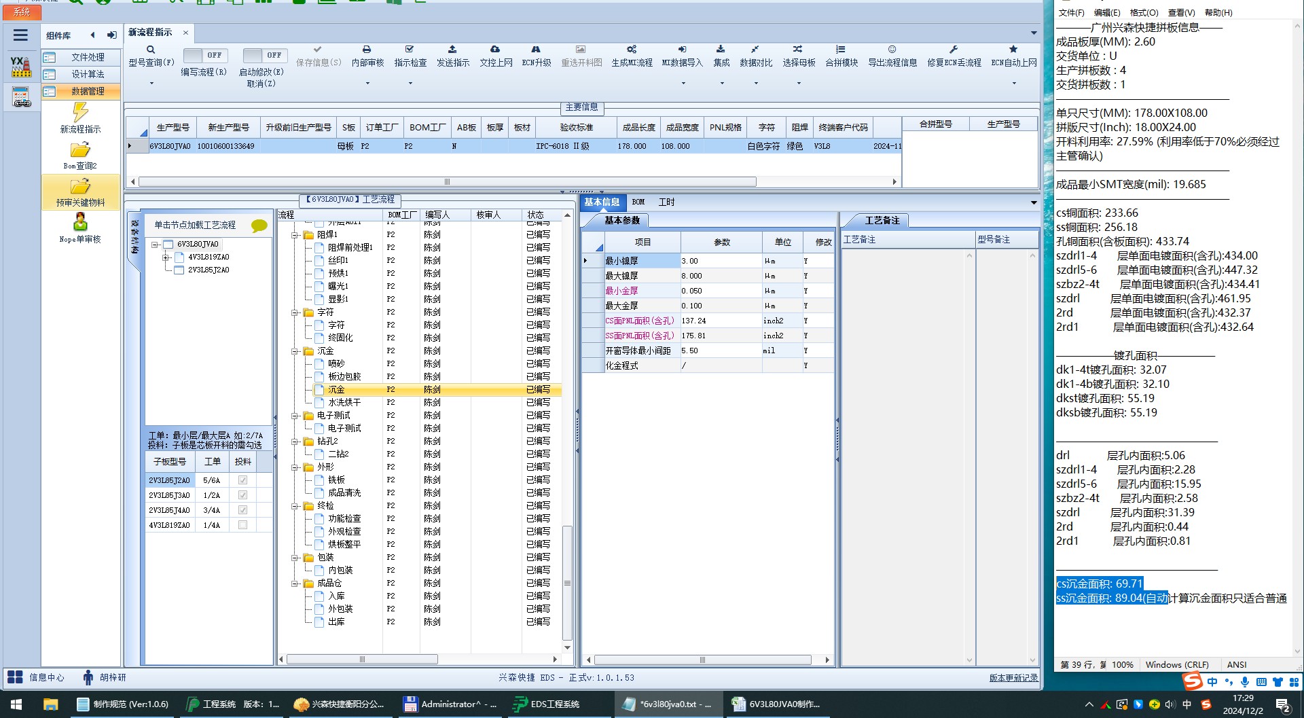Open the Nope单审核 person icon
This screenshot has height=718, width=1304.
click(x=80, y=222)
